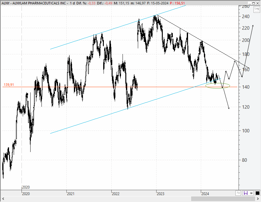This screenshot has width=261, height=202.
Task: Click the '1 d' timeframe label
Action: 72,3
